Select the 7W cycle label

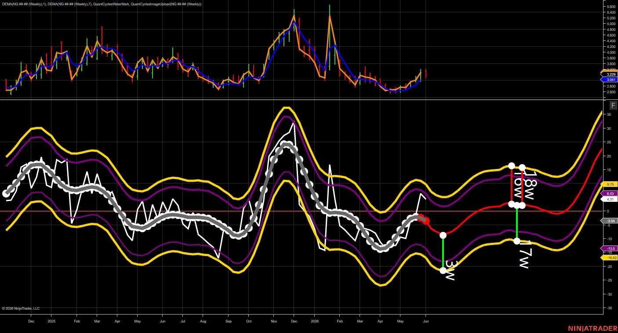click(x=526, y=255)
